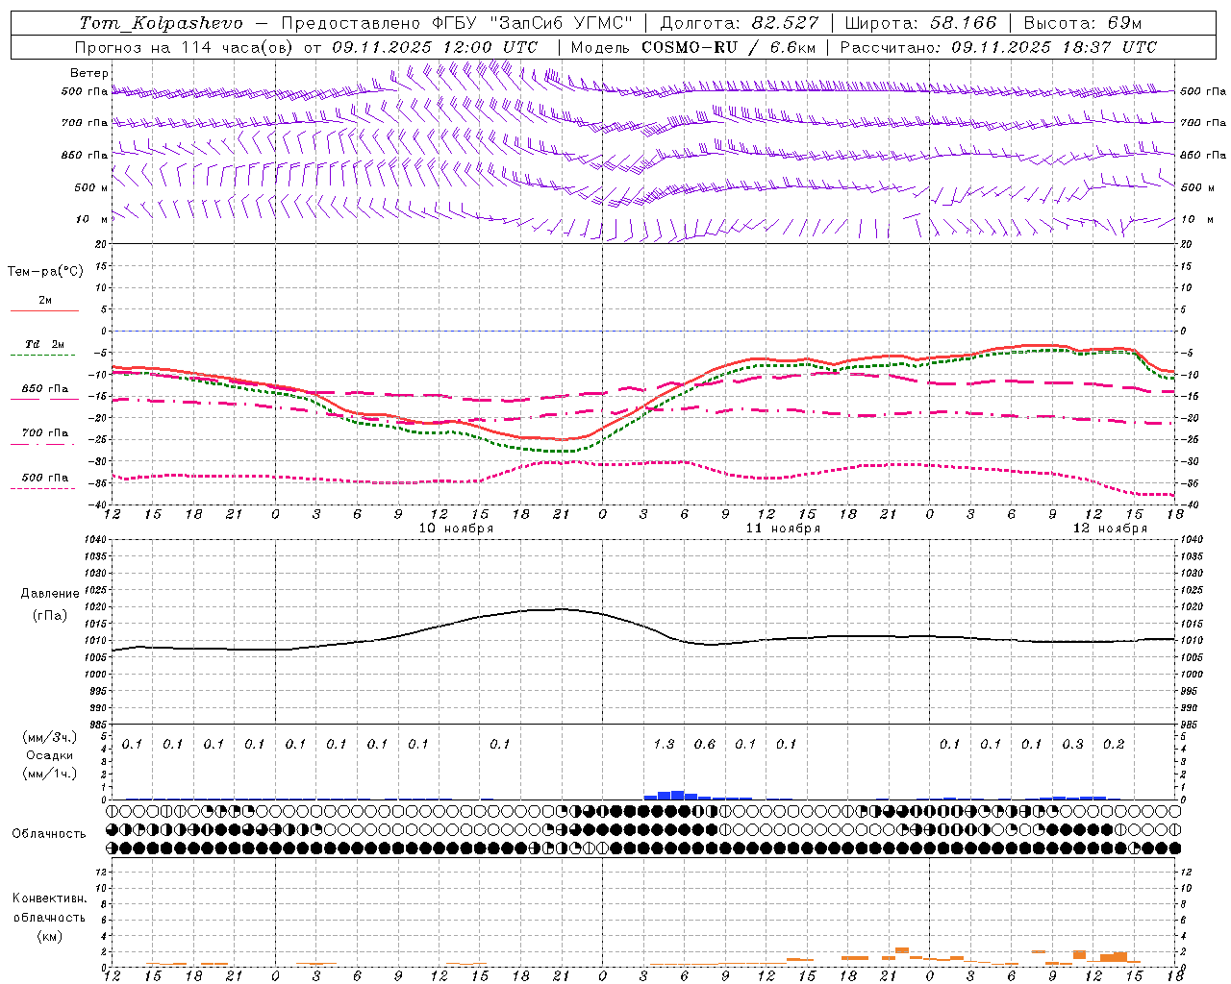Click the '11 ноября' date label
Image resolution: width=1231 pixels, height=984 pixels.
tap(783, 529)
